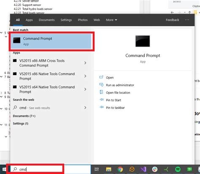Click Pin to taskbar option
The height and width of the screenshot is (174, 200).
pyautogui.click(x=115, y=108)
